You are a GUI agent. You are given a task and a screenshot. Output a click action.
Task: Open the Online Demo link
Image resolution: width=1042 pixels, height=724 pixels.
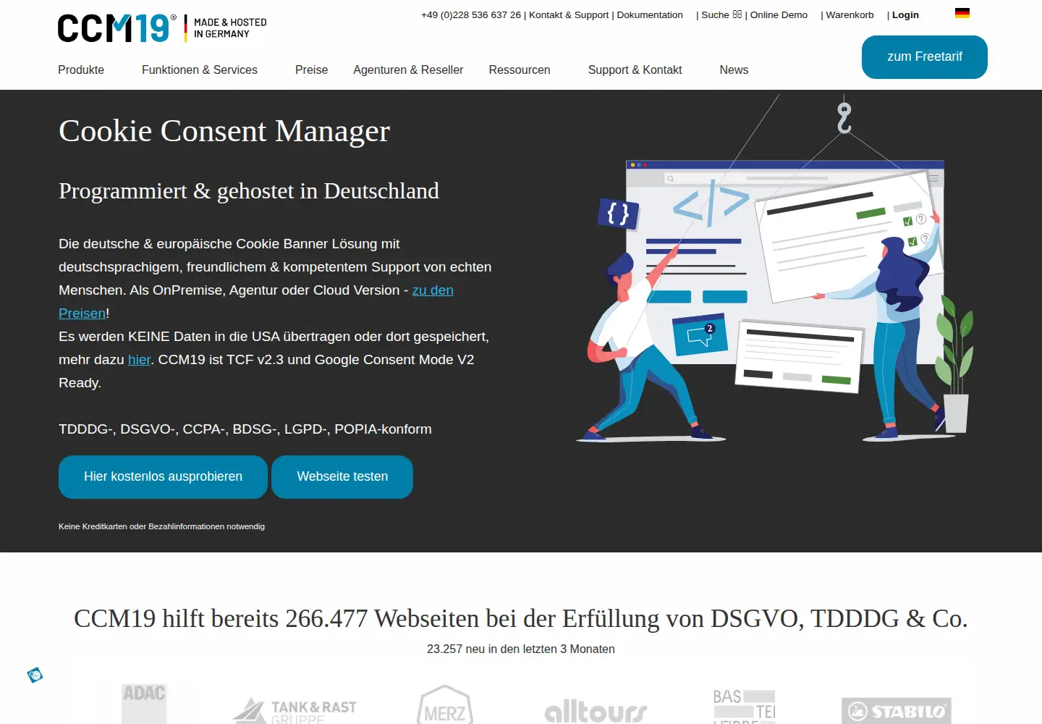coord(779,14)
